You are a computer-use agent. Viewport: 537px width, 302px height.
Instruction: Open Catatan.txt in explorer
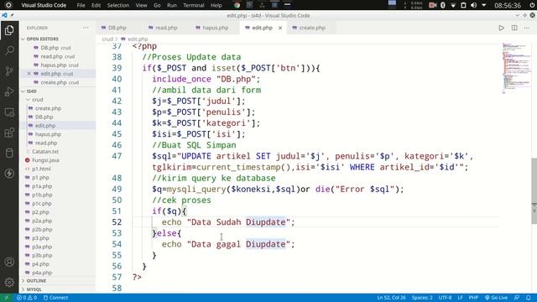pyautogui.click(x=45, y=151)
